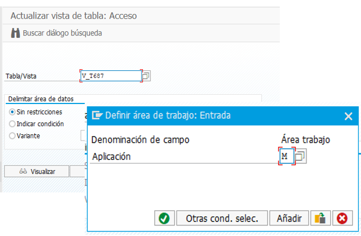Click the glasses icon on Visualizar
This screenshot has width=361, height=236.
23,171
